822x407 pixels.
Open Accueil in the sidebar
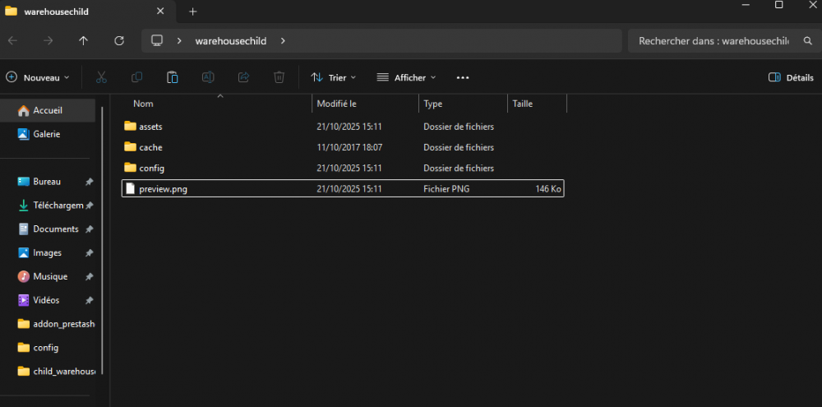click(48, 111)
